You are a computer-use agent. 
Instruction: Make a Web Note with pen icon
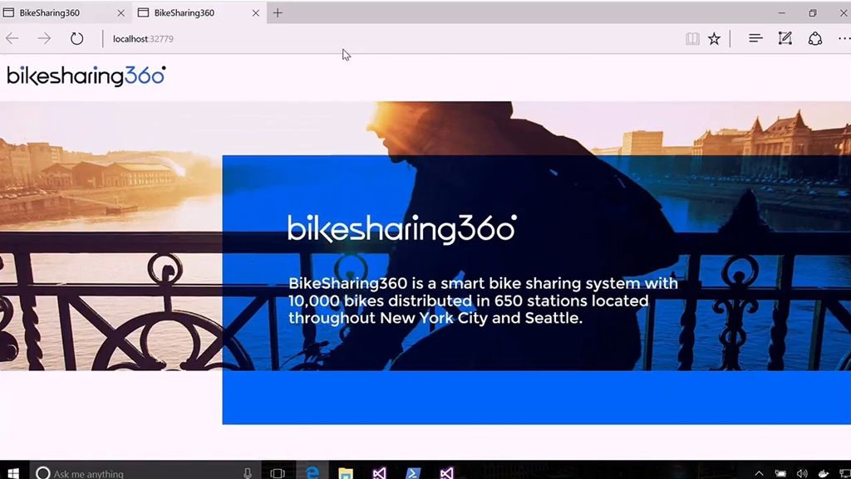(785, 39)
